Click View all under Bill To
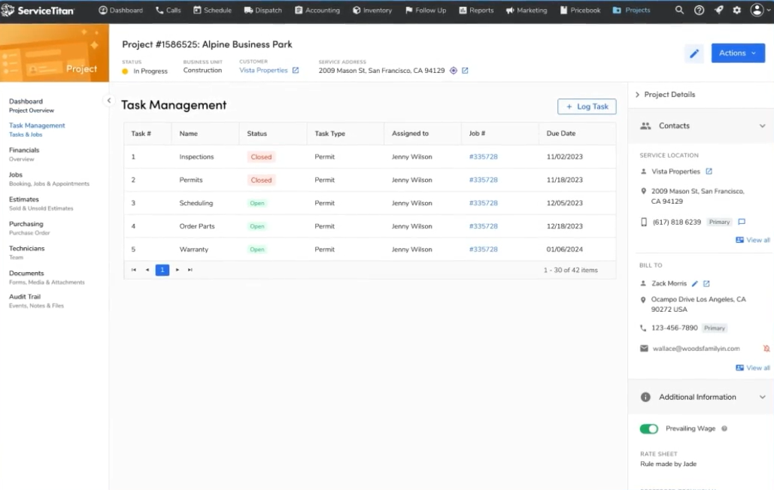Image resolution: width=774 pixels, height=490 pixels. click(752, 367)
